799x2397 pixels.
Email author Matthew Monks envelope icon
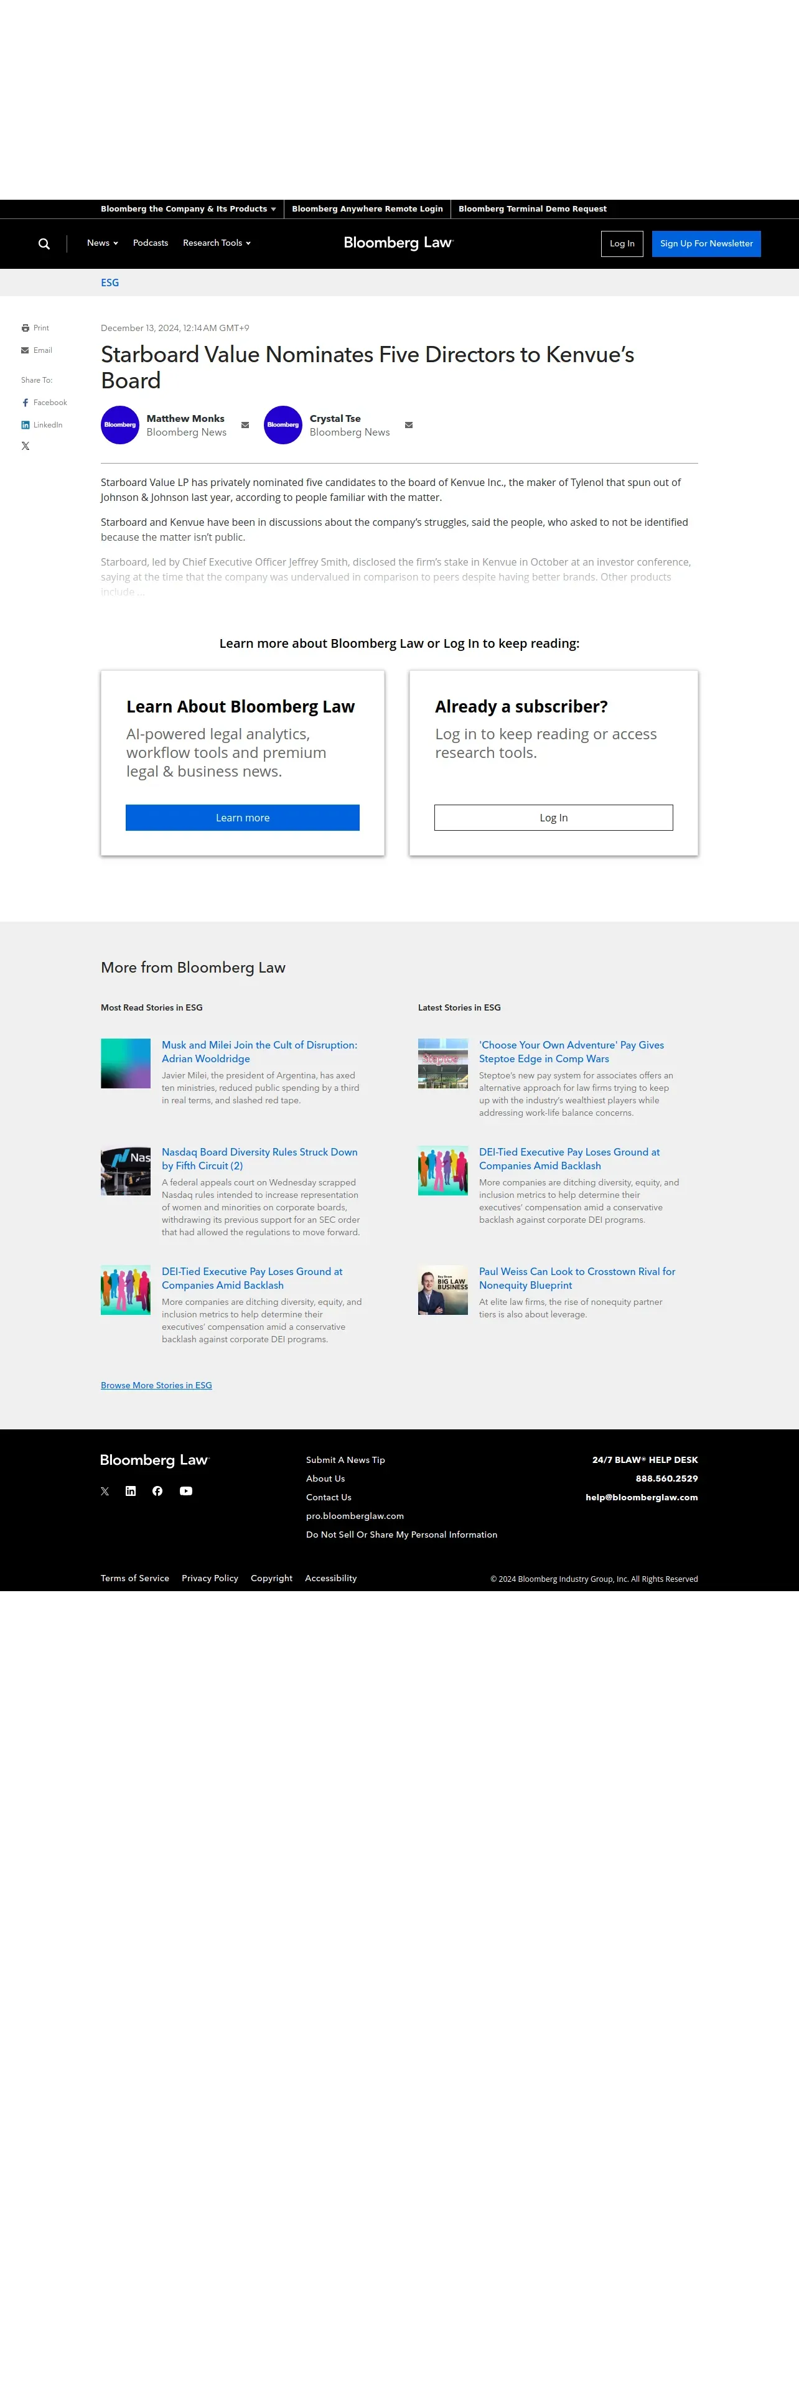[x=246, y=425]
